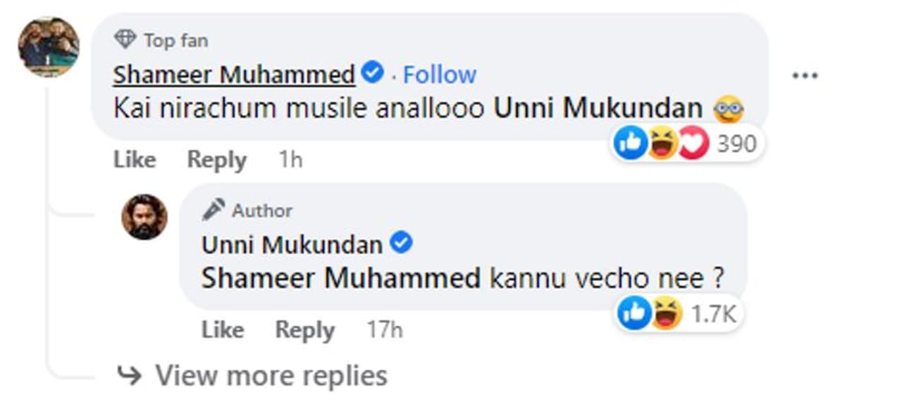
Task: Click the thumbs-up reaction on the 390 count
Action: 630,144
